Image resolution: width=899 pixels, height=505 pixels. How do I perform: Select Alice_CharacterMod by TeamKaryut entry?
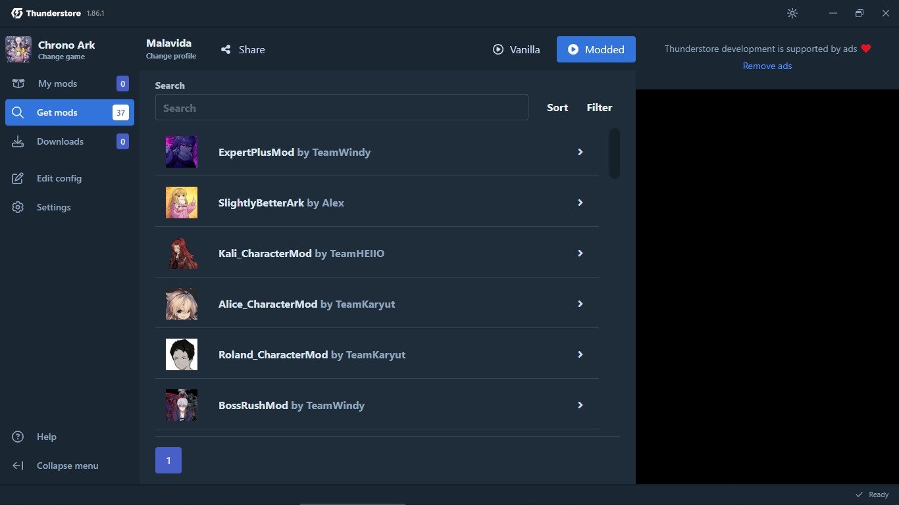click(x=377, y=304)
